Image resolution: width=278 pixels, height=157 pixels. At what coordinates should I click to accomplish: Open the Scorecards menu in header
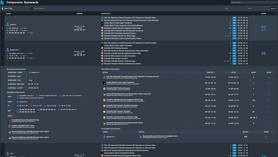(x=31, y=2)
